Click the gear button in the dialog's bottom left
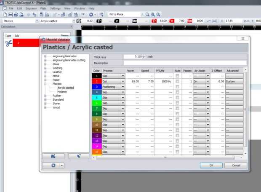261x192 pixels. pyautogui.click(x=53, y=165)
